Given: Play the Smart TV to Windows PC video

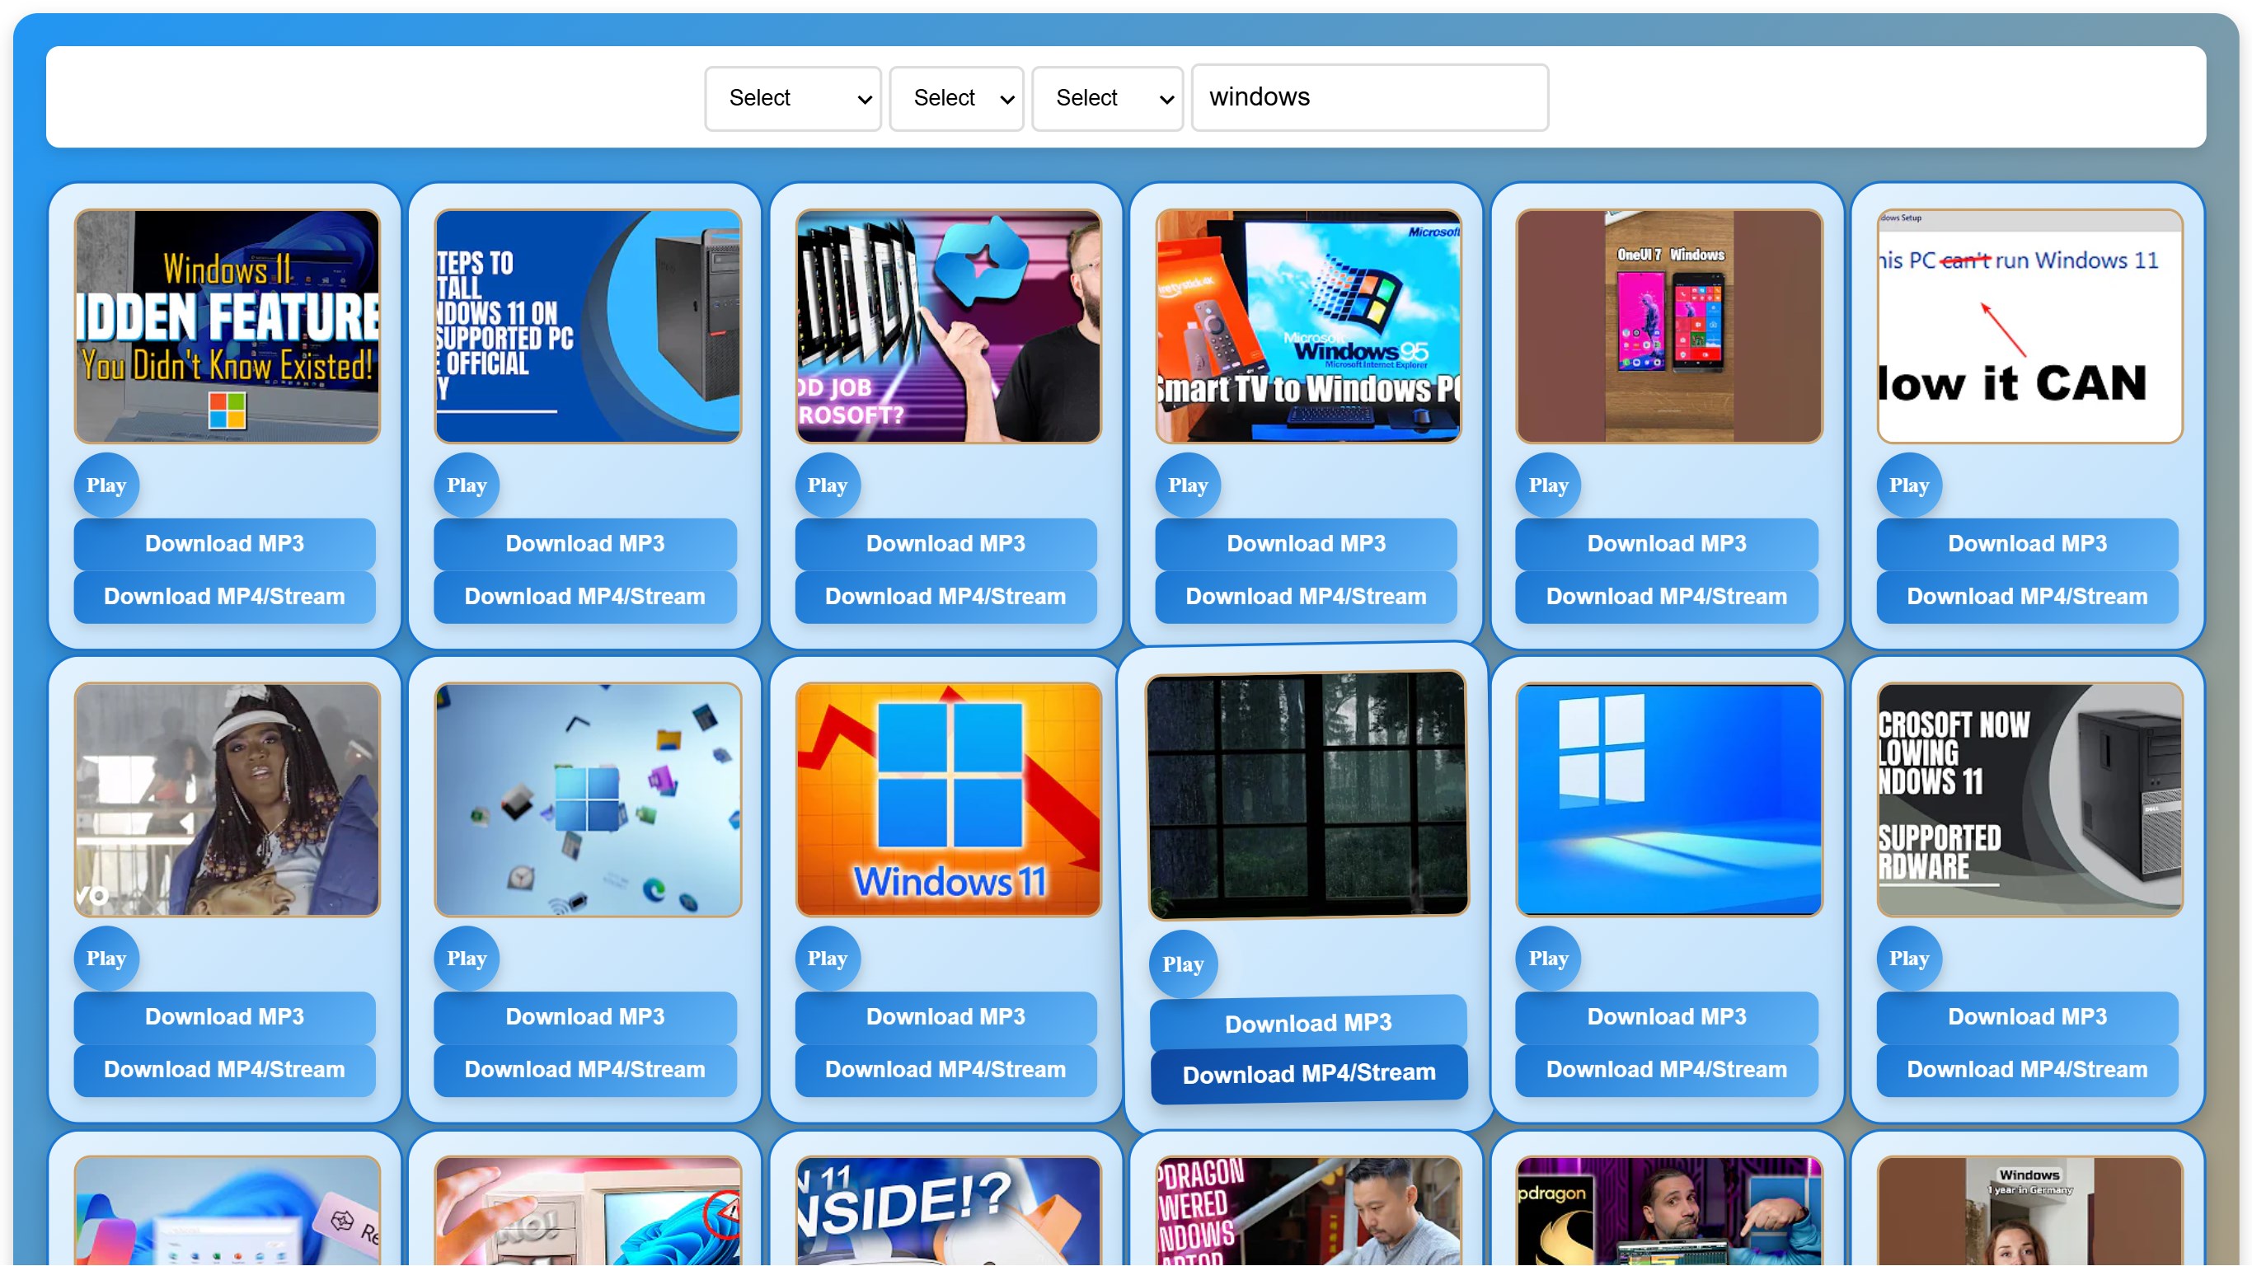Looking at the screenshot, I should (x=1187, y=485).
